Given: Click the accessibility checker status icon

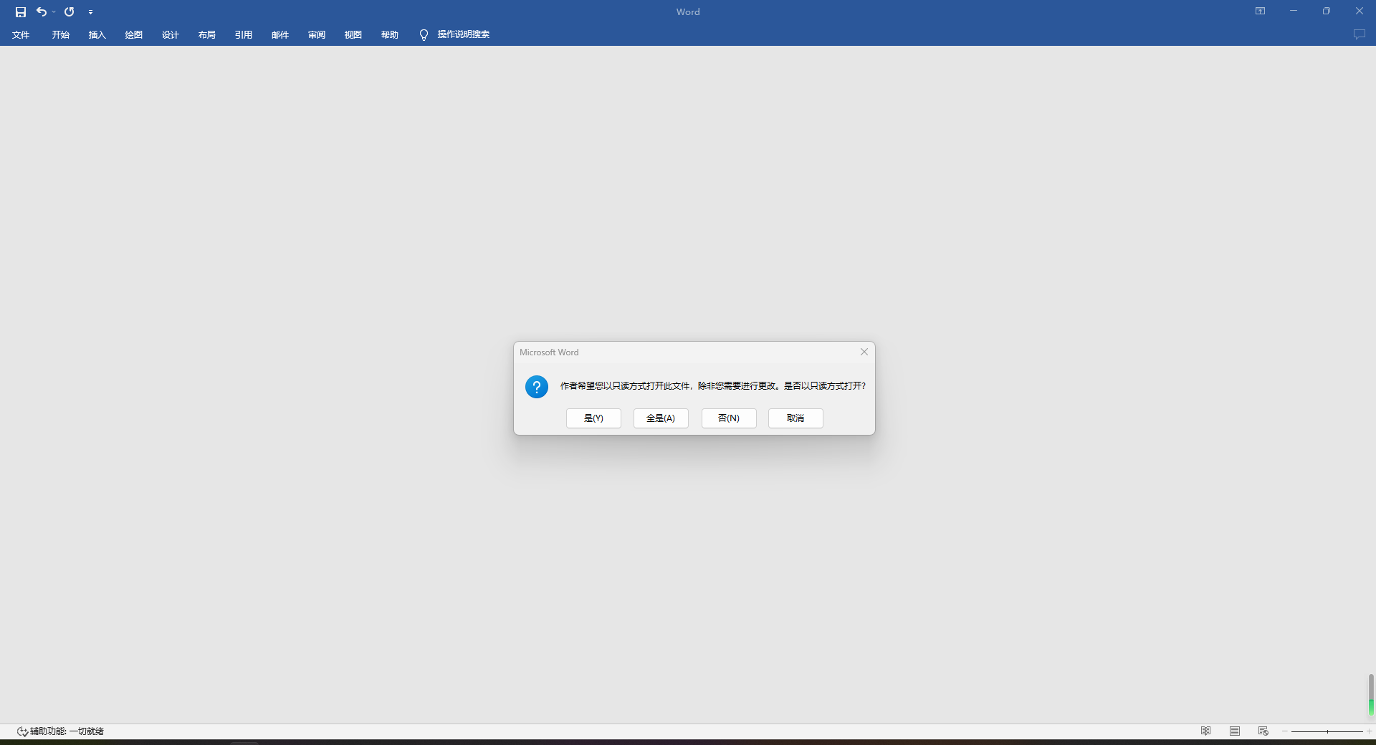Looking at the screenshot, I should click(x=22, y=731).
